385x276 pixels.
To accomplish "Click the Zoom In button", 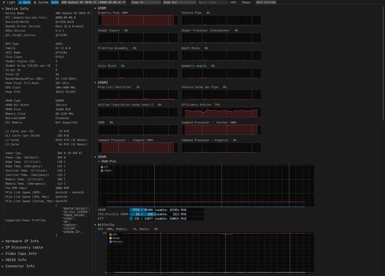I will coord(145,2).
